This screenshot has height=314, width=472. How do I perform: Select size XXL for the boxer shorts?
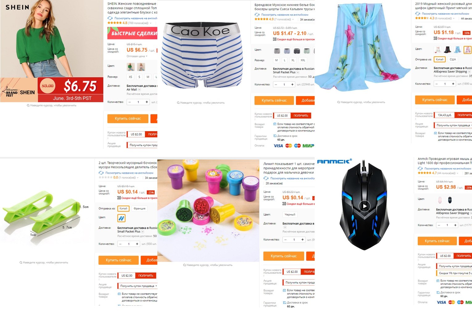[x=303, y=60]
